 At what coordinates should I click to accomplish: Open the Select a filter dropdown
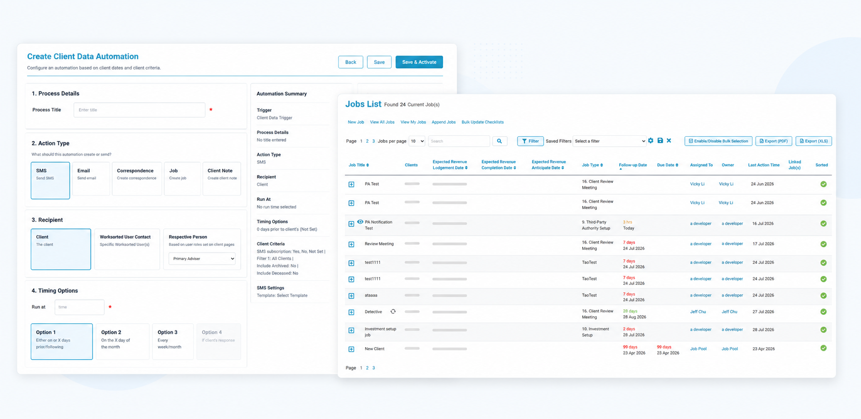(x=609, y=141)
